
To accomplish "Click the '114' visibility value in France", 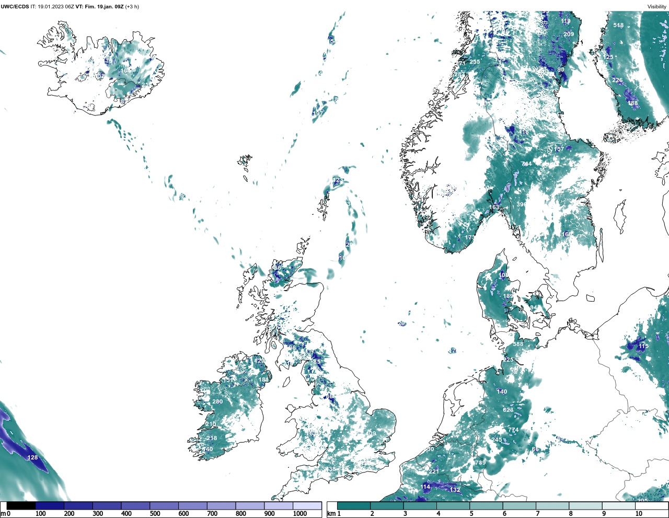I will point(425,487).
